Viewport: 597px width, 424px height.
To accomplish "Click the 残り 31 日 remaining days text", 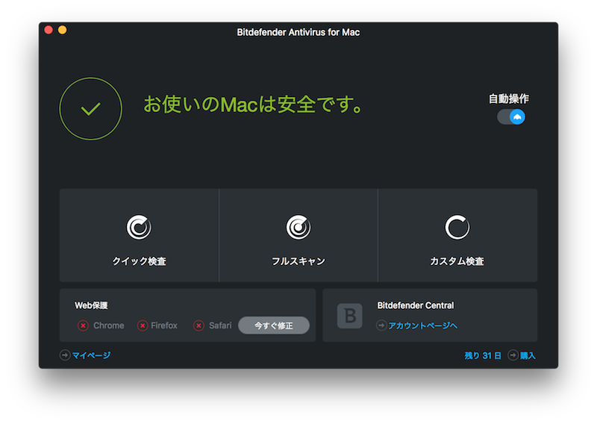I will (483, 356).
